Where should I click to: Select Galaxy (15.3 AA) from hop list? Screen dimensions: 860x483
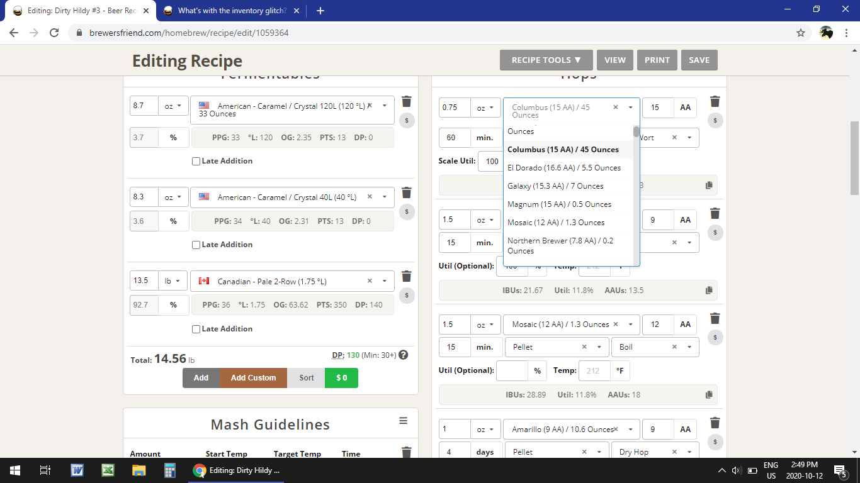pyautogui.click(x=555, y=186)
